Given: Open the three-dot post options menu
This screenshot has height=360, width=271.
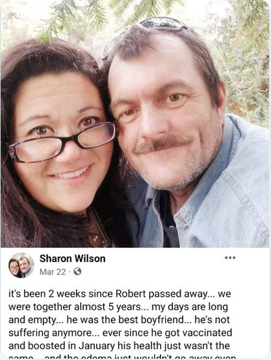Looking at the screenshot, I should coord(230,258).
